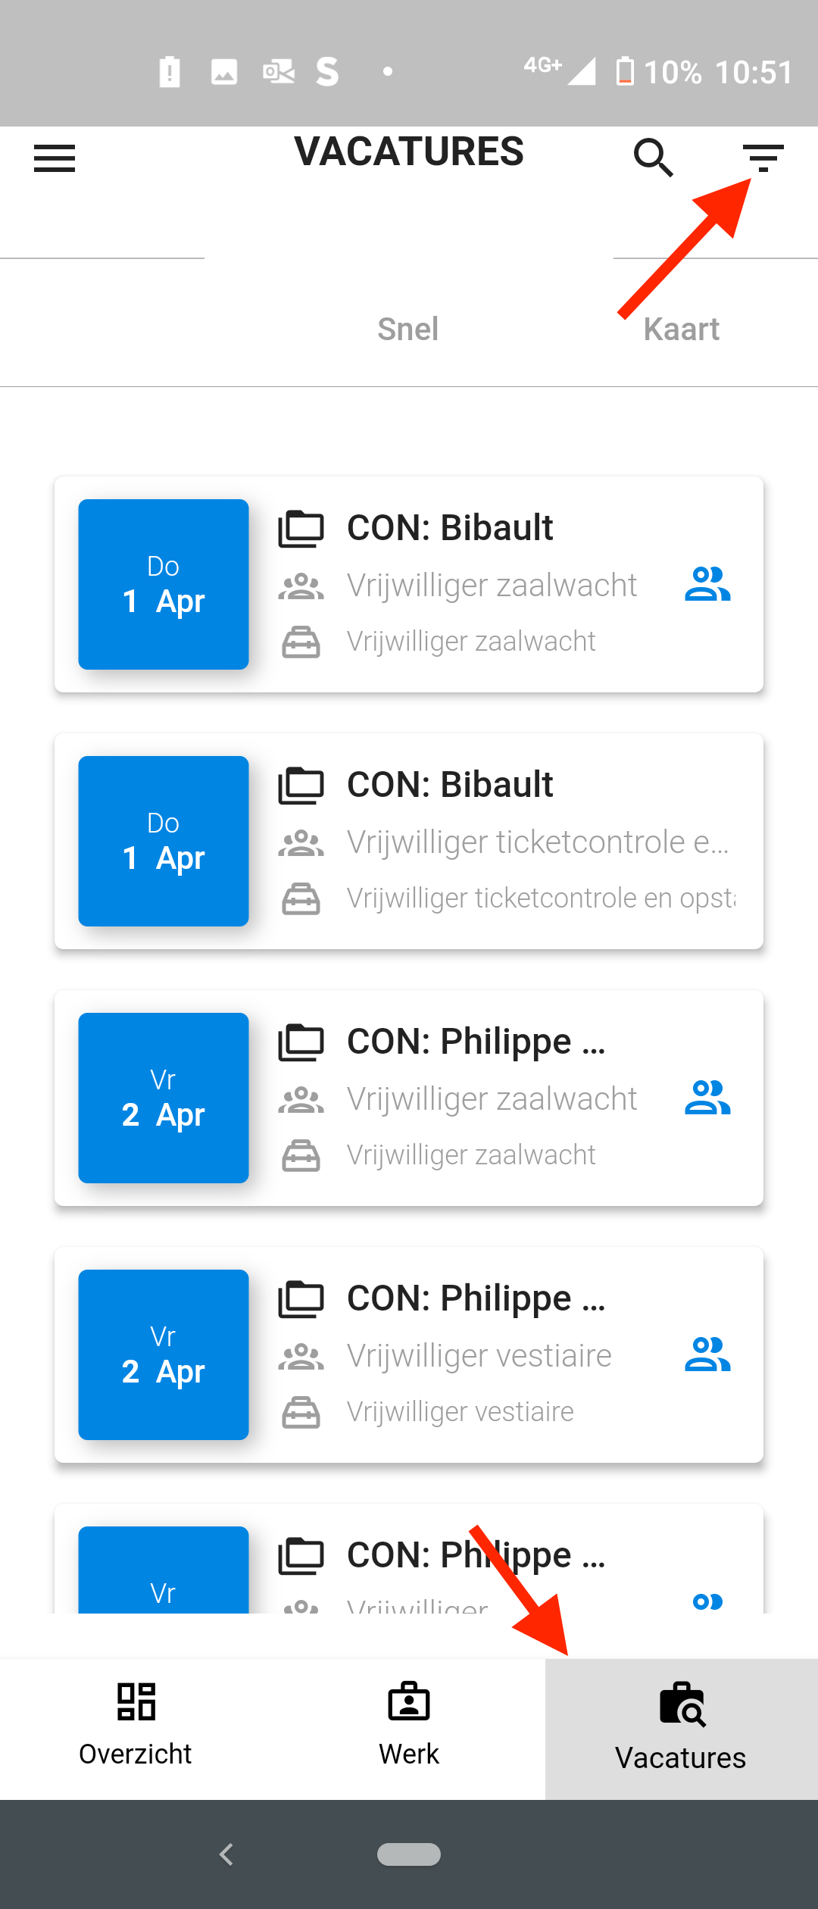Tap people icon on Vrijwilliger vestiaire card
The image size is (818, 1909).
click(707, 1354)
